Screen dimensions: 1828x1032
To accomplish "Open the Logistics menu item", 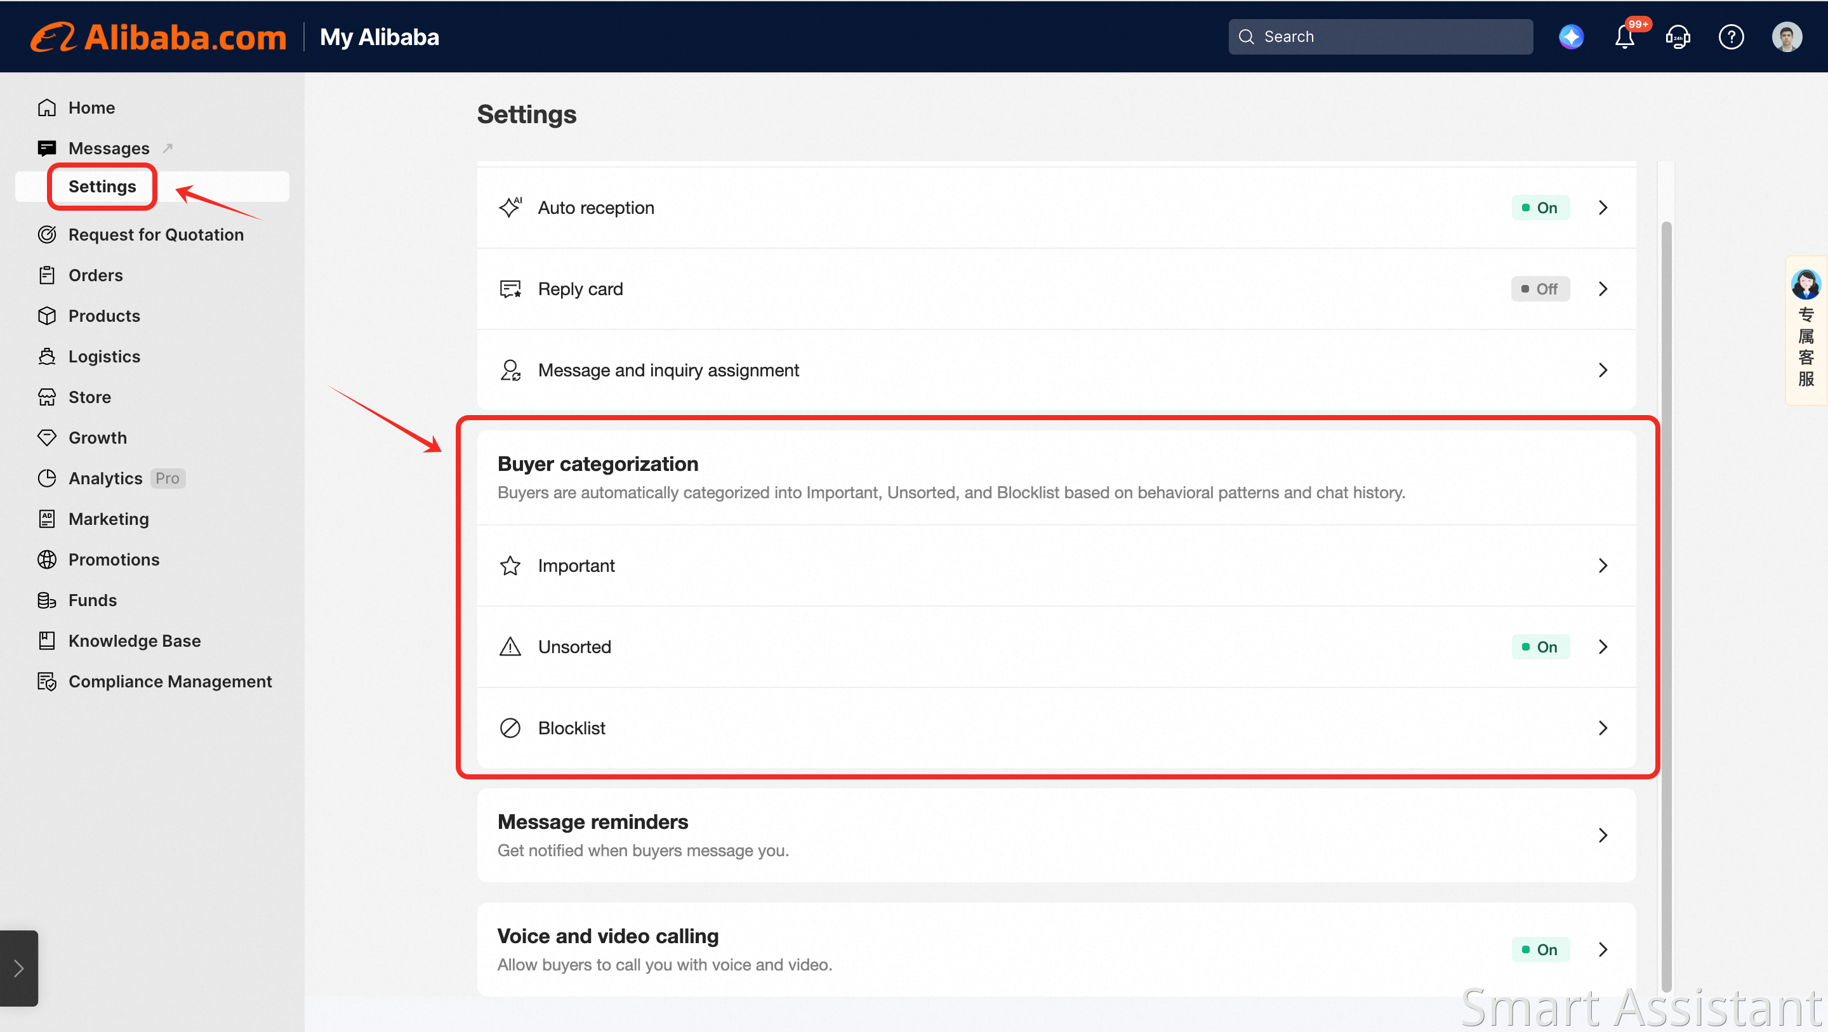I will pos(104,356).
